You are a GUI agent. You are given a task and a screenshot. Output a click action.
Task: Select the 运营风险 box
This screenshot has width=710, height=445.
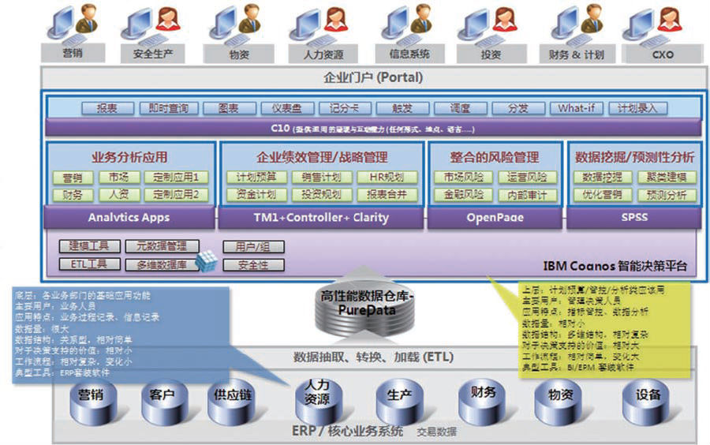click(x=528, y=178)
